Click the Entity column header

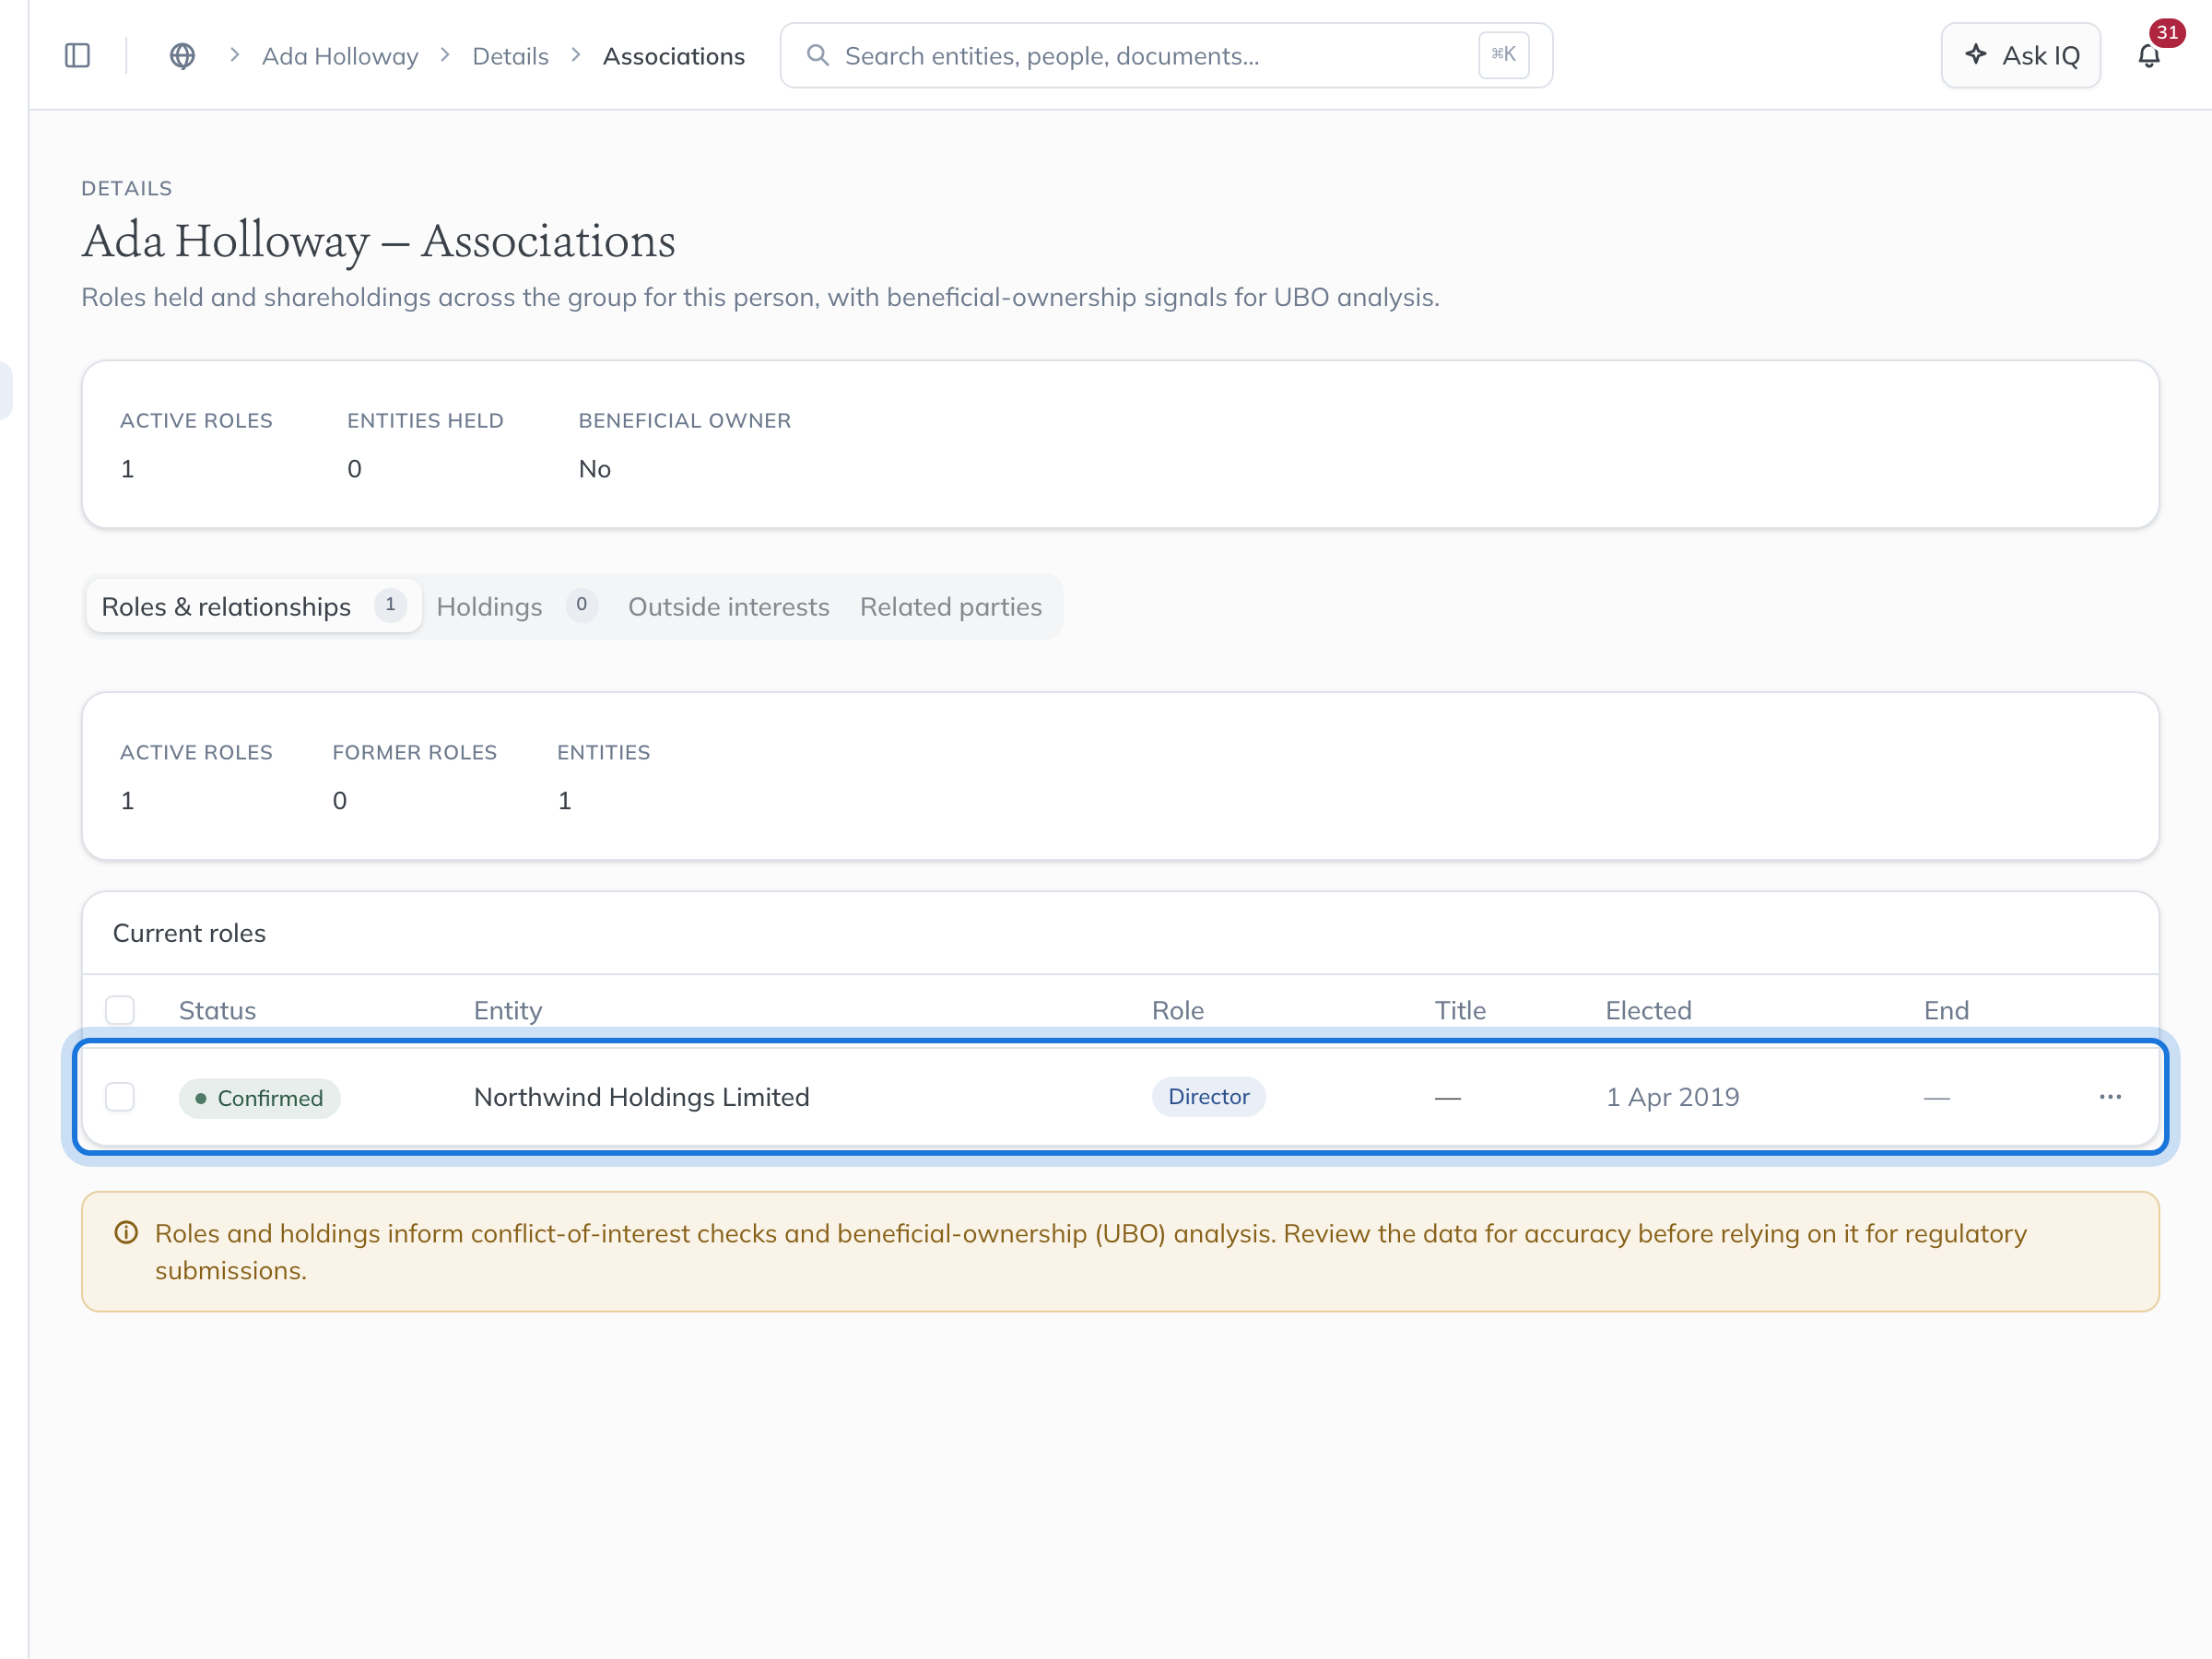[508, 1010]
